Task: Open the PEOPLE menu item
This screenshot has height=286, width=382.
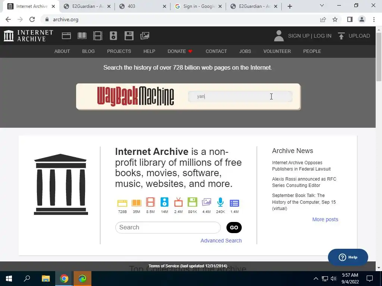Action: 312,51
